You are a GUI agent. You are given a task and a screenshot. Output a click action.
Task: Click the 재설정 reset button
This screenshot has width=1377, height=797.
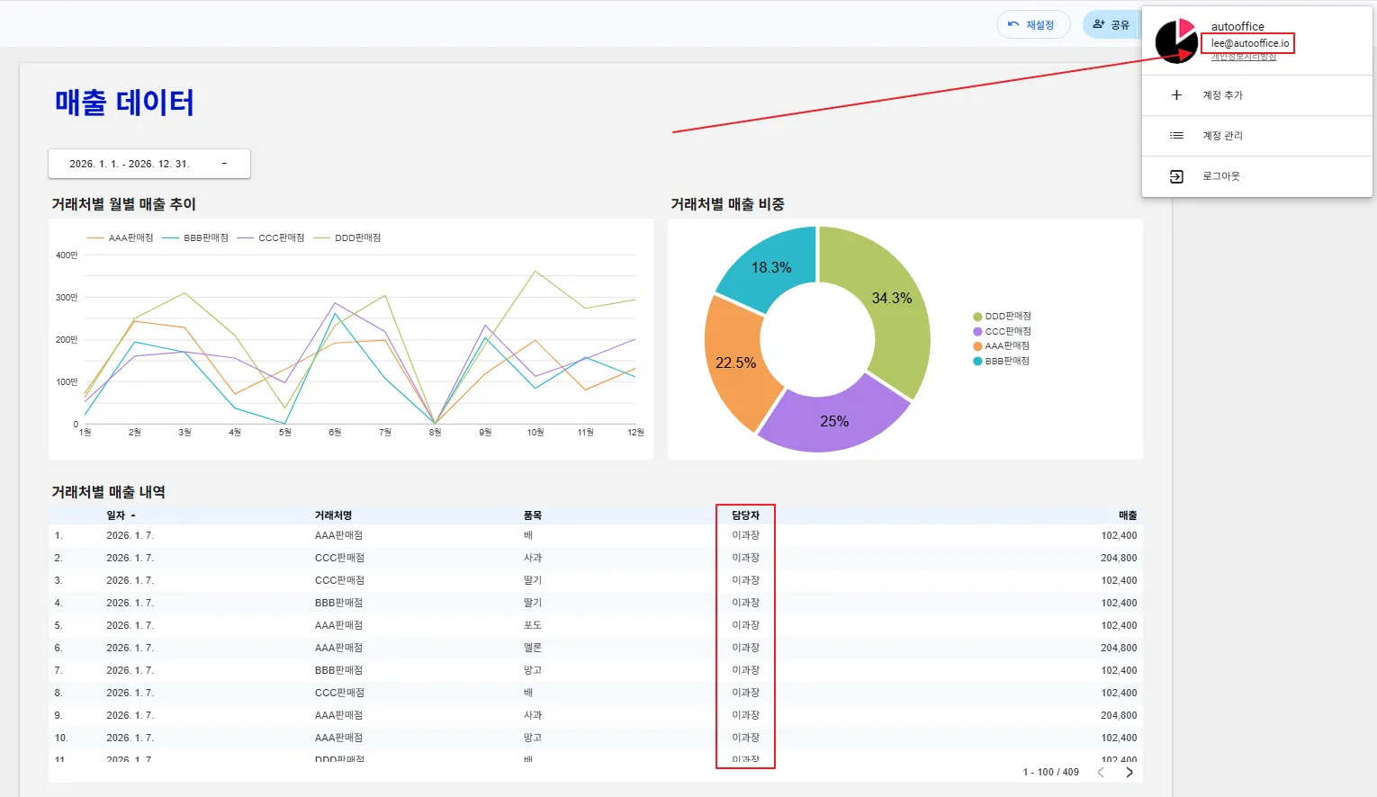(x=1033, y=24)
